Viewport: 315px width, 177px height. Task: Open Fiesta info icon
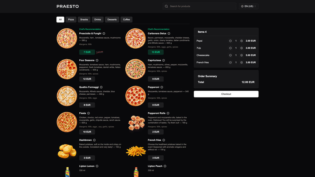[x=89, y=113]
